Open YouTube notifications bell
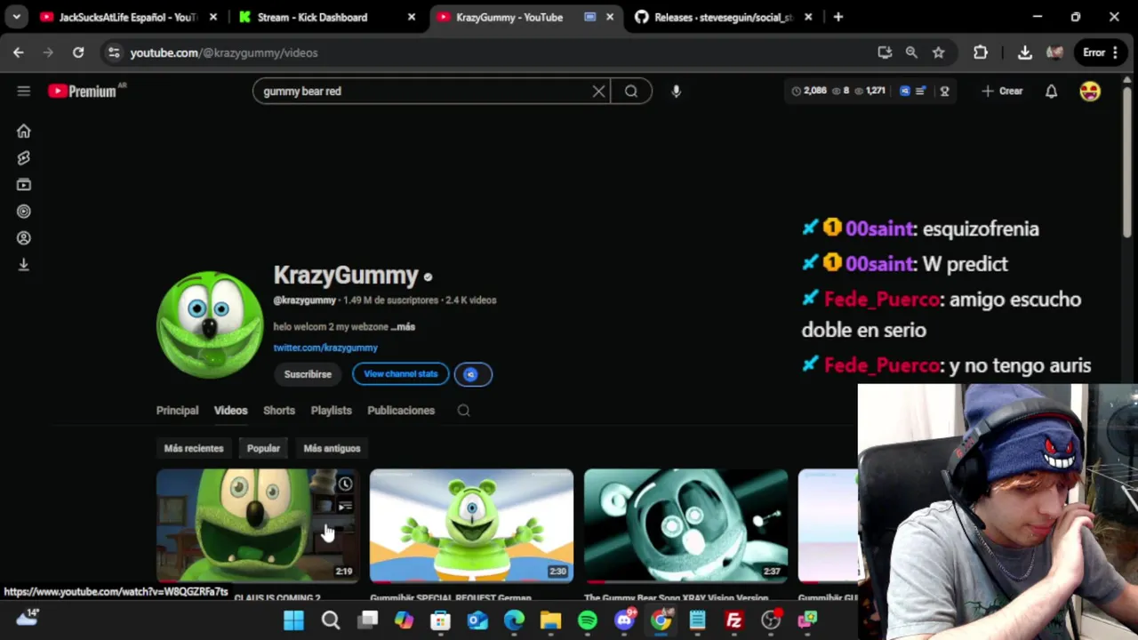This screenshot has width=1138, height=640. pyautogui.click(x=1051, y=91)
